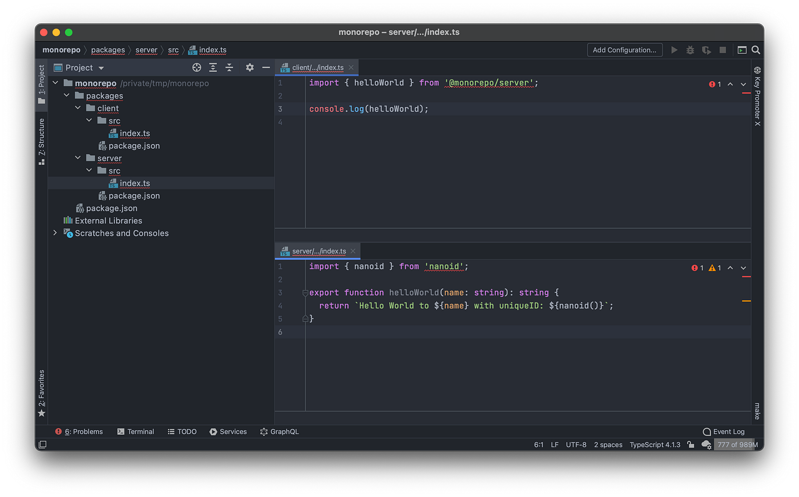Toggle the Favorites side tool window
799x497 pixels.
pos(41,392)
